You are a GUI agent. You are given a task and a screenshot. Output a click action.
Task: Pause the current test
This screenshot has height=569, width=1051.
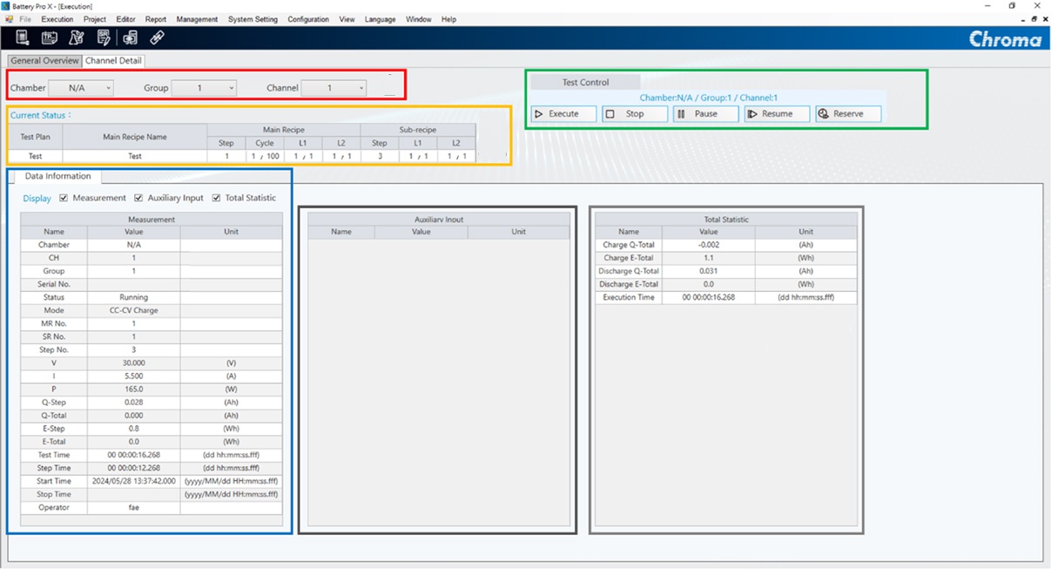tap(705, 114)
